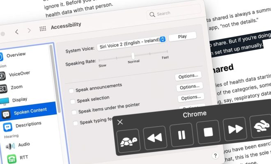Screen dimensions: 271x164
Task: Open Options for Speak selection
Action: 190,87
